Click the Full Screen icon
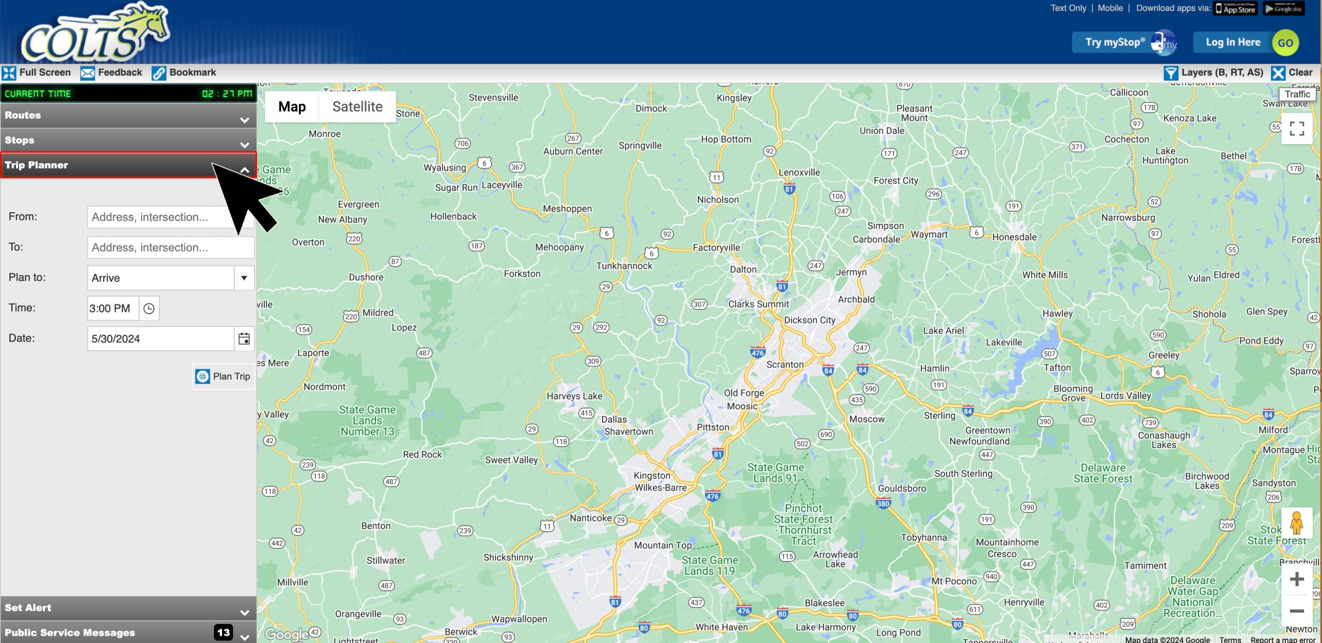The height and width of the screenshot is (643, 1322). coord(8,72)
